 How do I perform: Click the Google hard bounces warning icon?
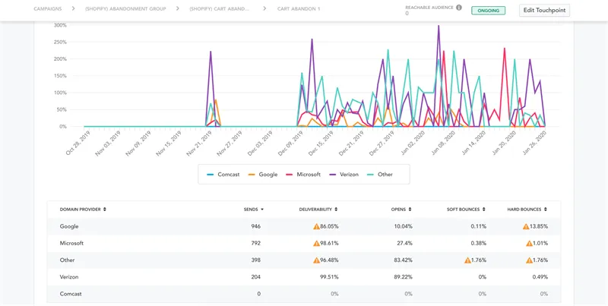coord(526,226)
